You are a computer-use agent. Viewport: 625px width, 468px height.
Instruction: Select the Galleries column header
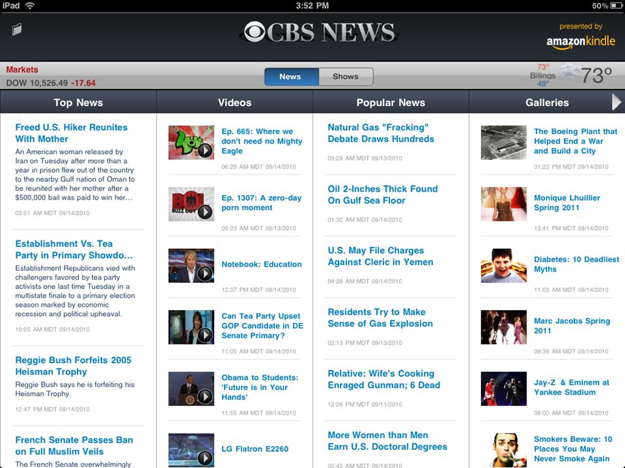[x=547, y=102]
